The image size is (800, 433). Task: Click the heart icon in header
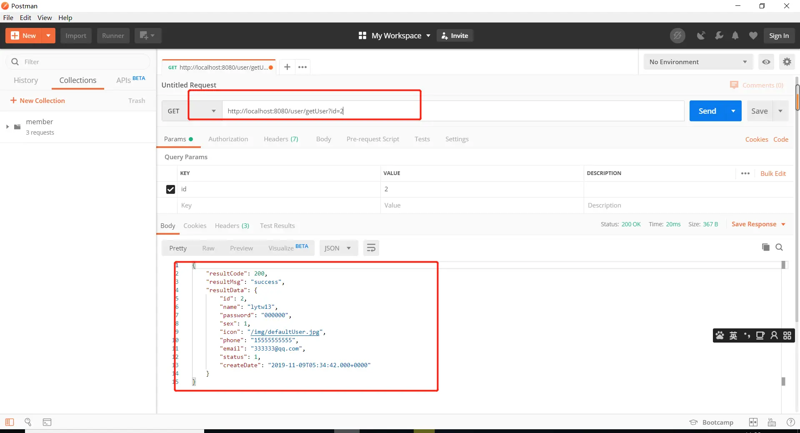(x=753, y=36)
